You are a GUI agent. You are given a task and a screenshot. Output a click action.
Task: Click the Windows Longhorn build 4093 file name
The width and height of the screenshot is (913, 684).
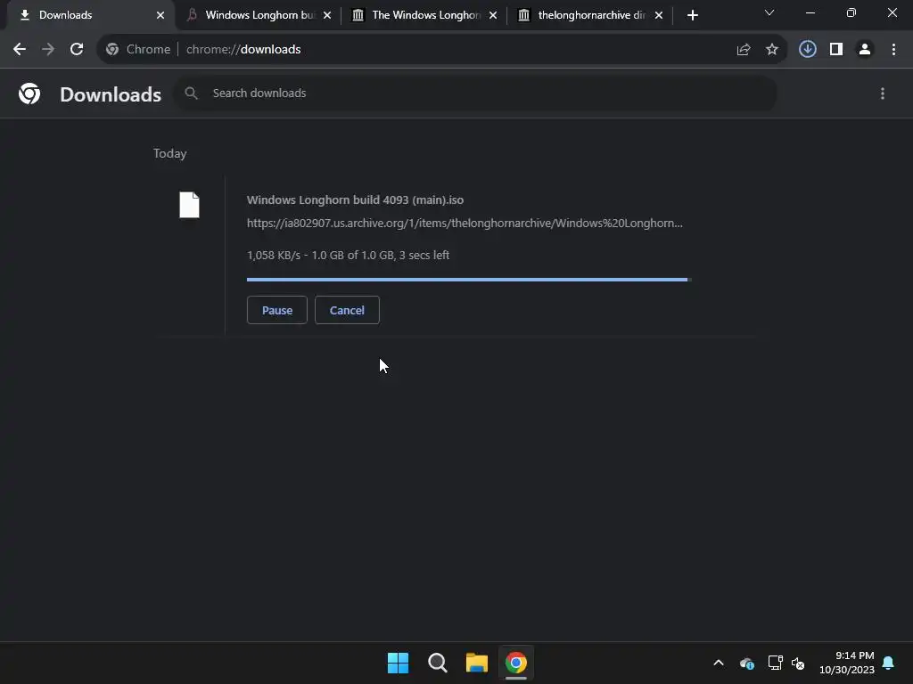pyautogui.click(x=355, y=200)
